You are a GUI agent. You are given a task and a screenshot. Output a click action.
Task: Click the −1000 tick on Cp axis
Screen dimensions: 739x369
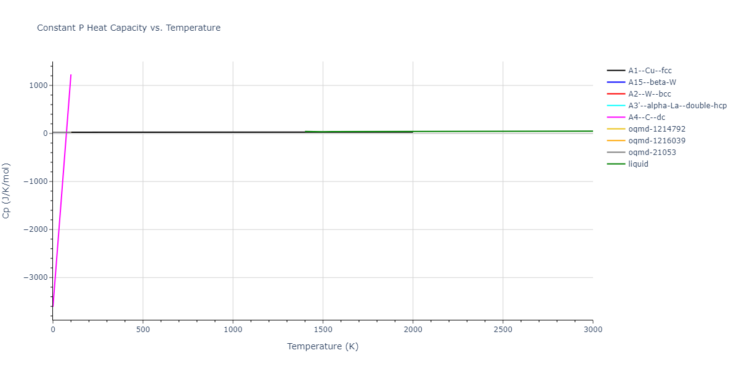(34, 181)
